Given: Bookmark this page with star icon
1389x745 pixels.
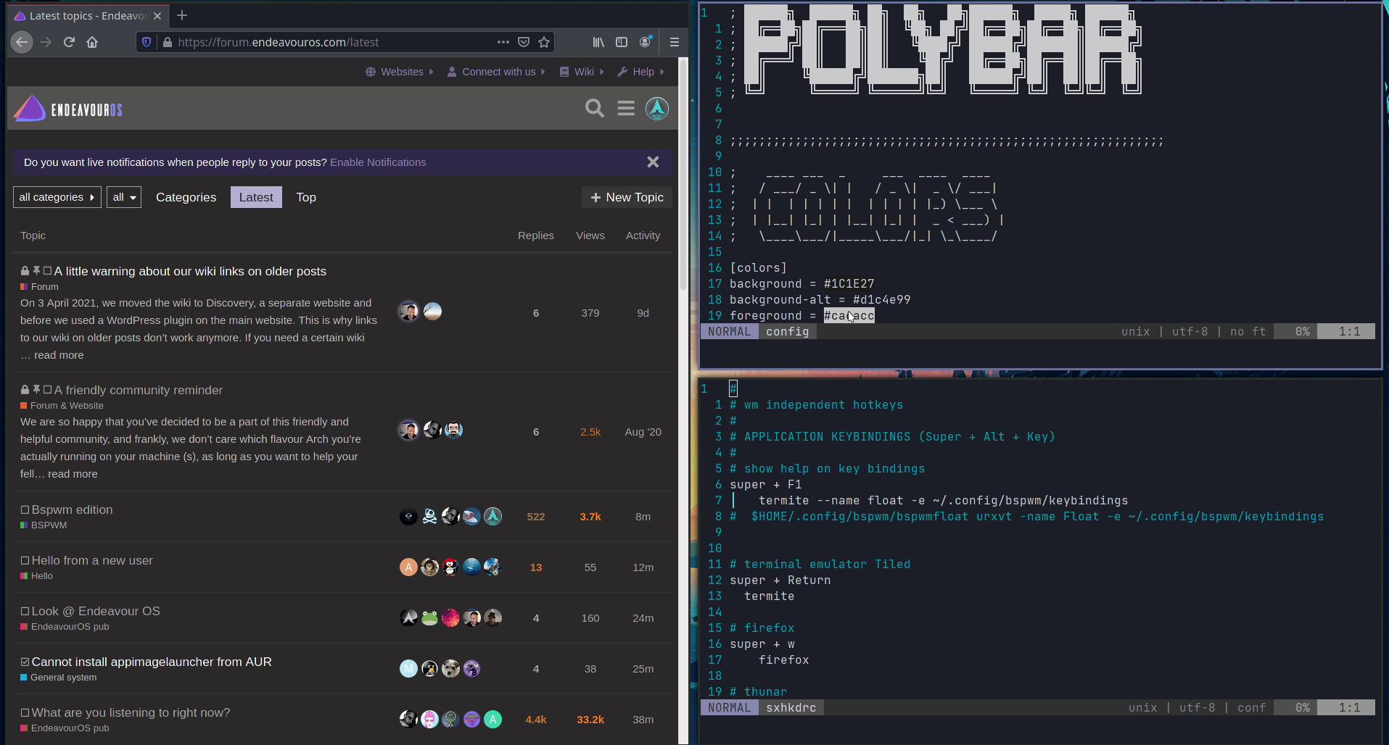Looking at the screenshot, I should (x=544, y=42).
